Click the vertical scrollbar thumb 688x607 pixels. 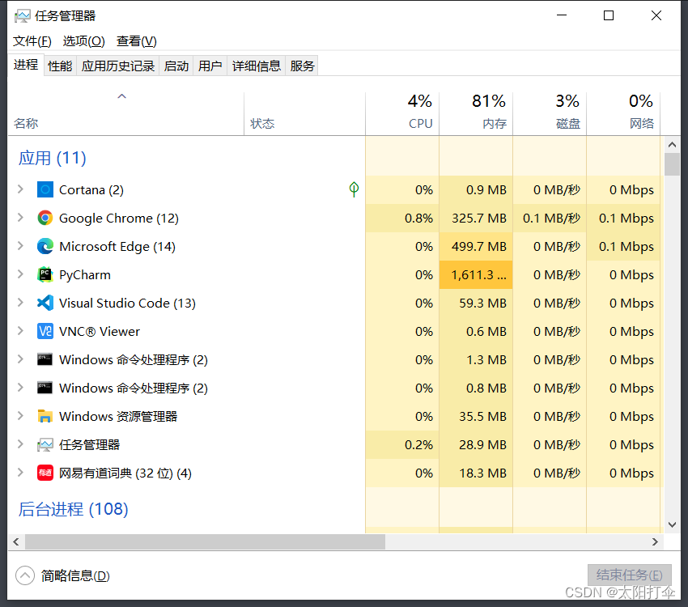tap(672, 164)
